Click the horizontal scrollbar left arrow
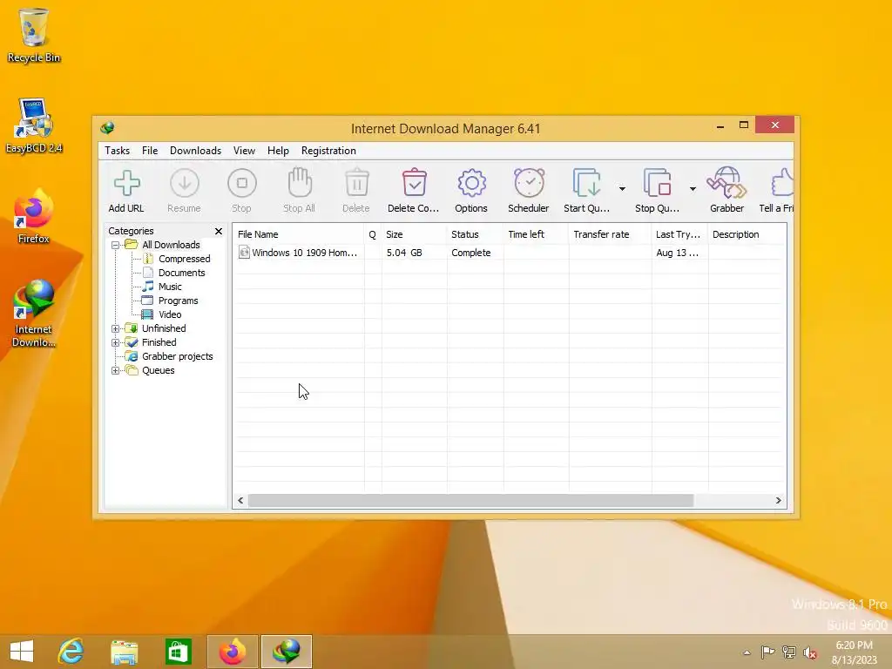The height and width of the screenshot is (669, 892). (x=240, y=501)
